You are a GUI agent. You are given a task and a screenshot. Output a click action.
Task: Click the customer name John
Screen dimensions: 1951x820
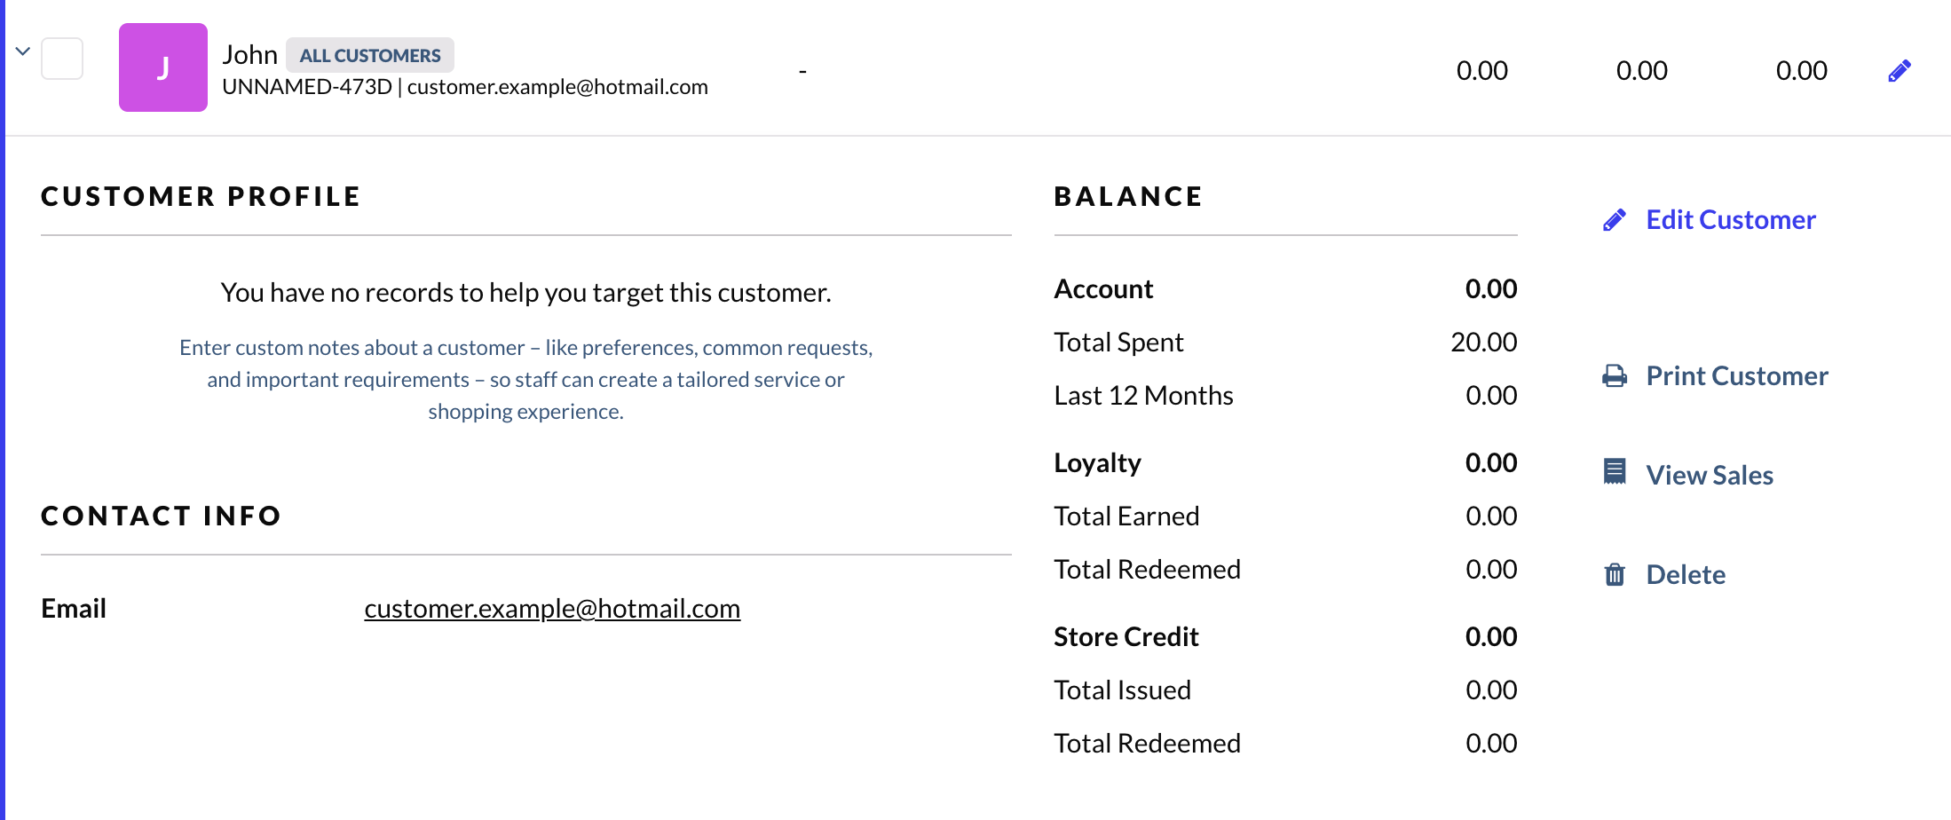tap(249, 55)
